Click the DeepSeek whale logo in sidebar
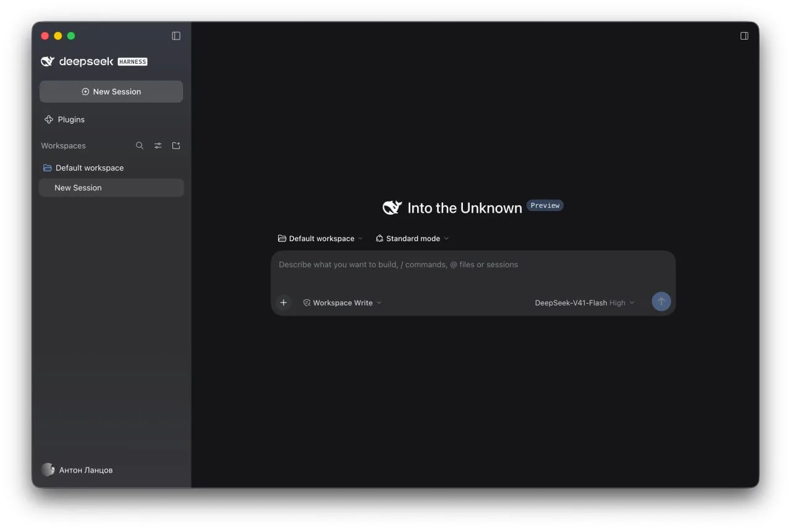 48,61
